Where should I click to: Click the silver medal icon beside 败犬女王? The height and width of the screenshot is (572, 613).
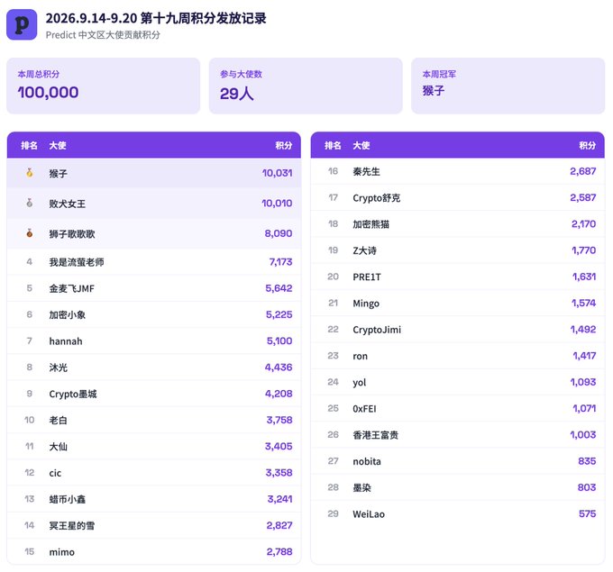click(30, 203)
